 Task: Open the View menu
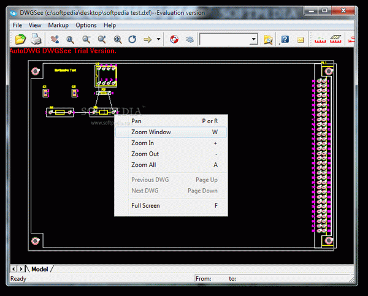pyautogui.click(x=35, y=25)
